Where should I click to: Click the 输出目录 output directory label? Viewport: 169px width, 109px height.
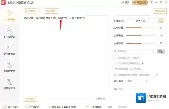[119, 89]
